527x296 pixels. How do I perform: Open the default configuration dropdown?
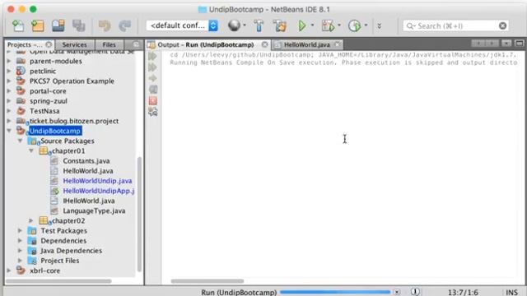(182, 25)
